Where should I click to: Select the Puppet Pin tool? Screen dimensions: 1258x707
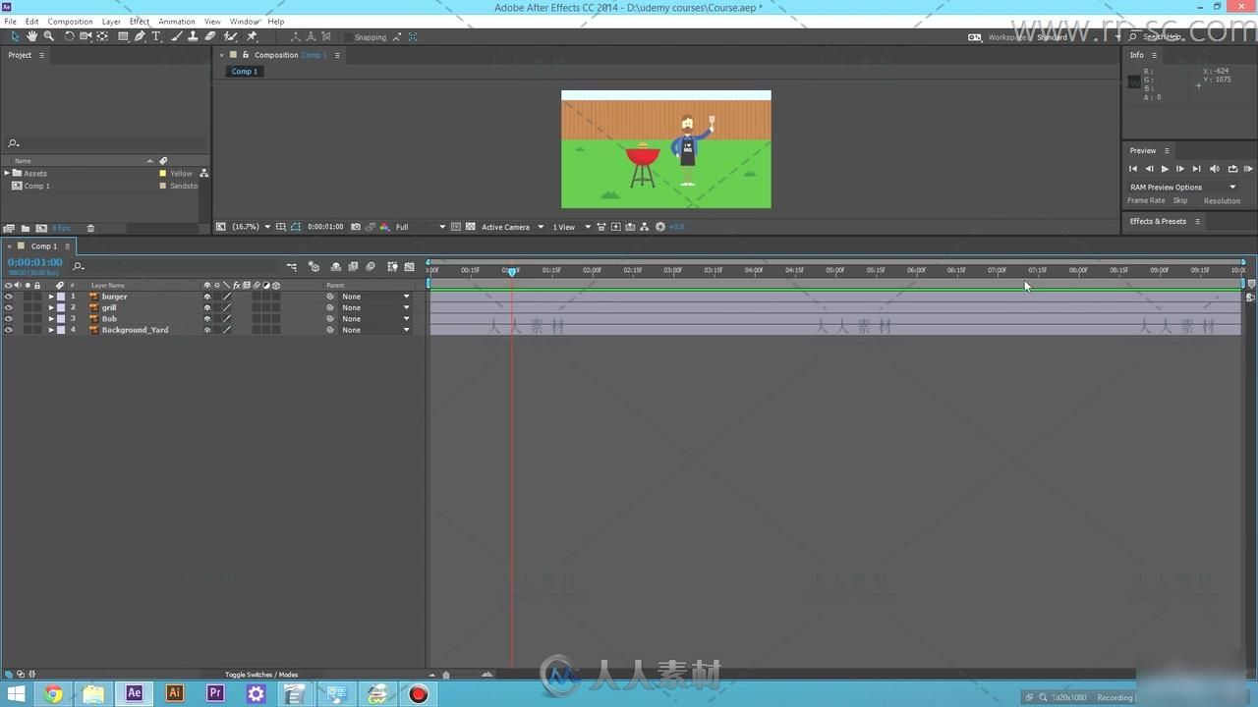click(252, 36)
